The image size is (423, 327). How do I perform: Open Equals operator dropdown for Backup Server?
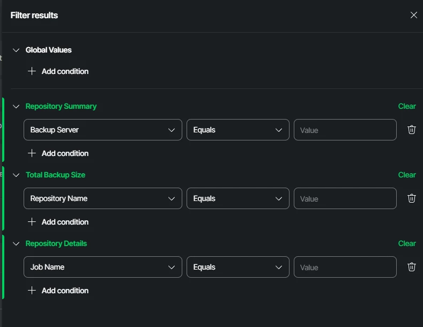238,130
